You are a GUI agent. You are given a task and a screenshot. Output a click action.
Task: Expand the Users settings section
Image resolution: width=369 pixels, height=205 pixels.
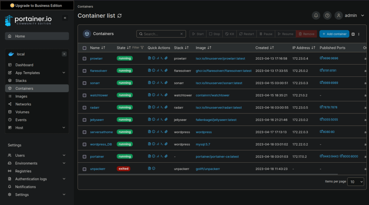tap(64, 155)
